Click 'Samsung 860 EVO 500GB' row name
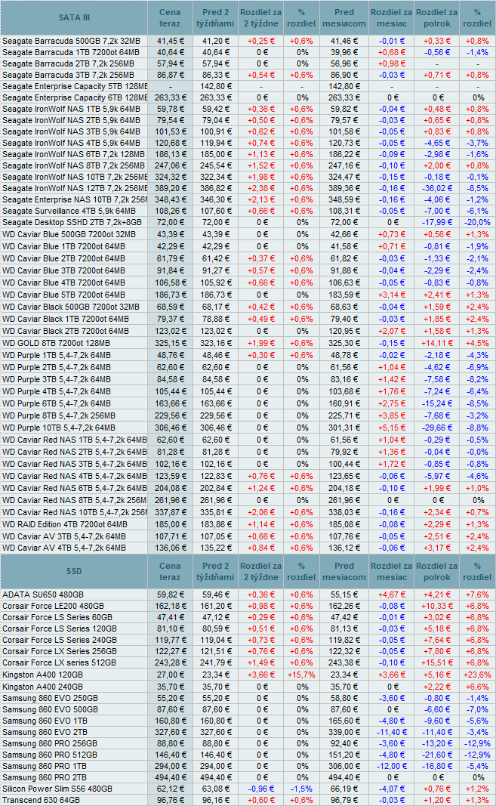 [x=50, y=709]
